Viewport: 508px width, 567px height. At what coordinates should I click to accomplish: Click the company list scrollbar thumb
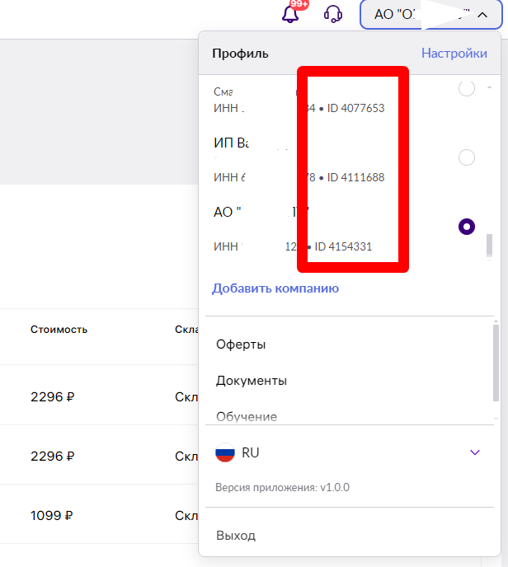489,245
